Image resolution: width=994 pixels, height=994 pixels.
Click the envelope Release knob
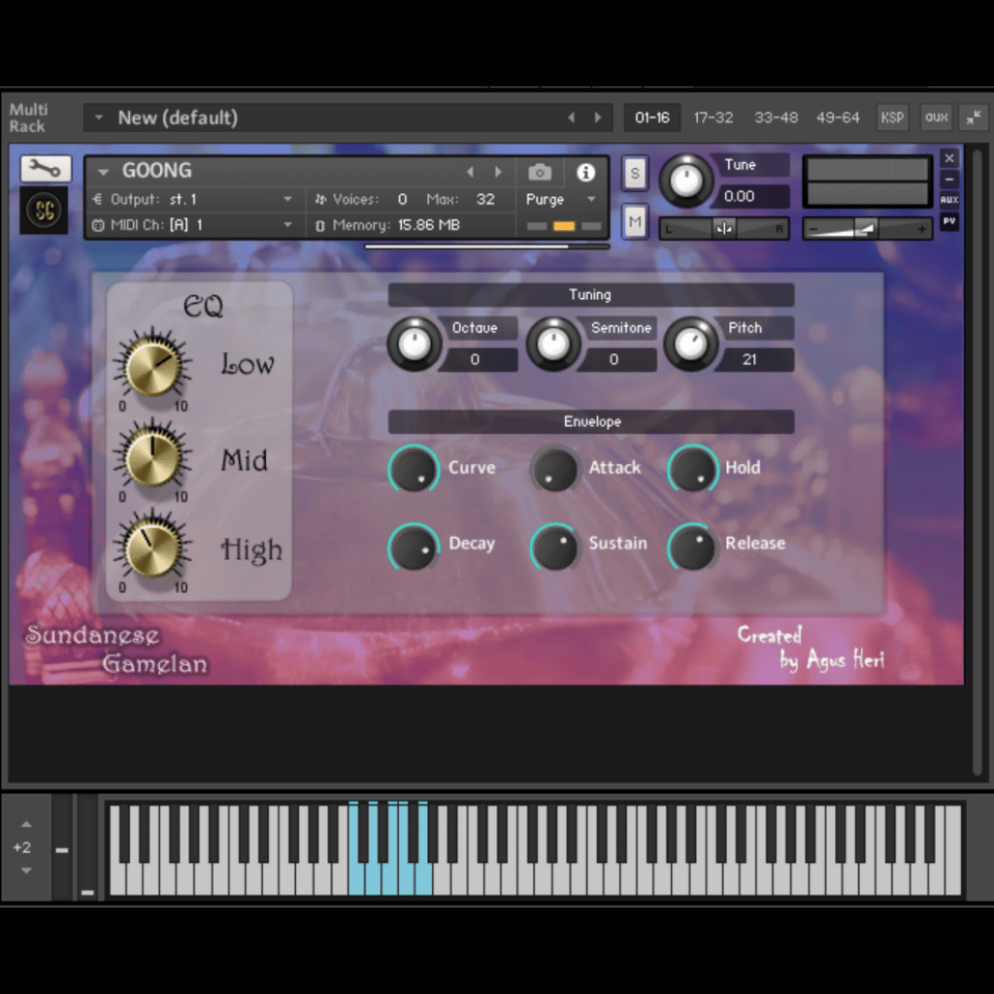693,547
